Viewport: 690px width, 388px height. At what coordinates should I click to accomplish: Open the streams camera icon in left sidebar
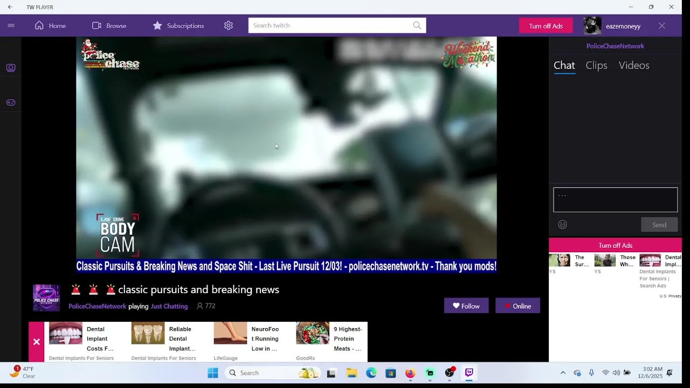pyautogui.click(x=11, y=67)
